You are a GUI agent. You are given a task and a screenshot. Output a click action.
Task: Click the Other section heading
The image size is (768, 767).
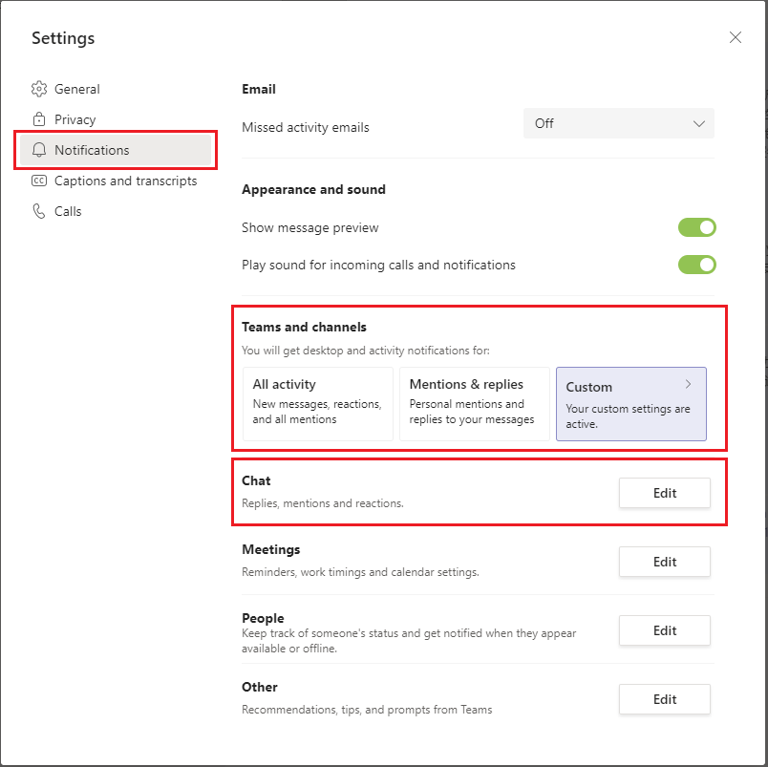tap(259, 687)
